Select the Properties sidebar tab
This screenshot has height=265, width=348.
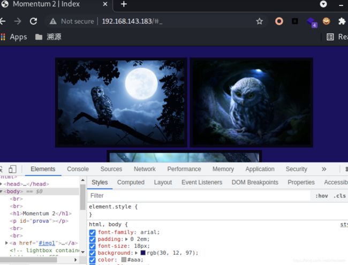(301, 183)
